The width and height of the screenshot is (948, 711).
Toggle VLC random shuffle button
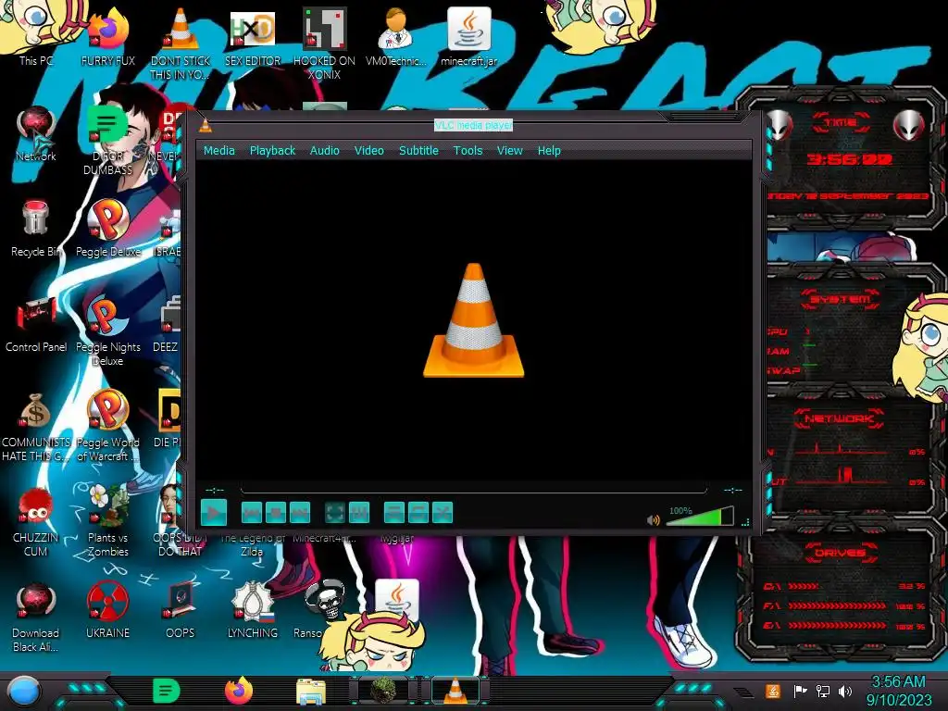point(443,513)
